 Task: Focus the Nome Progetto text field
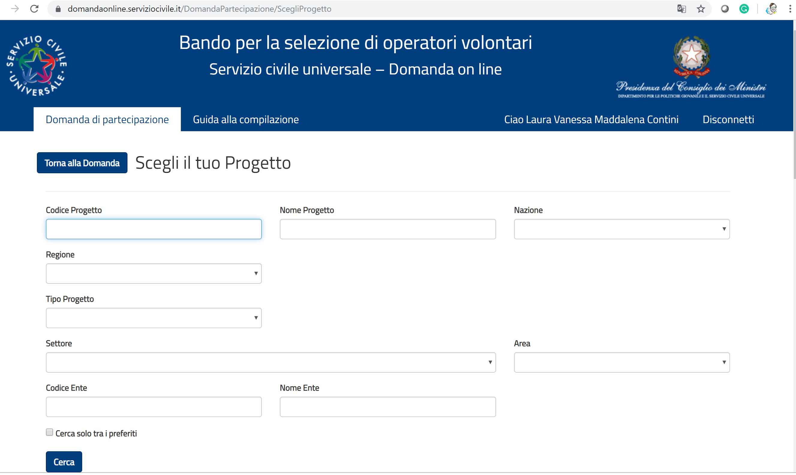pyautogui.click(x=388, y=229)
